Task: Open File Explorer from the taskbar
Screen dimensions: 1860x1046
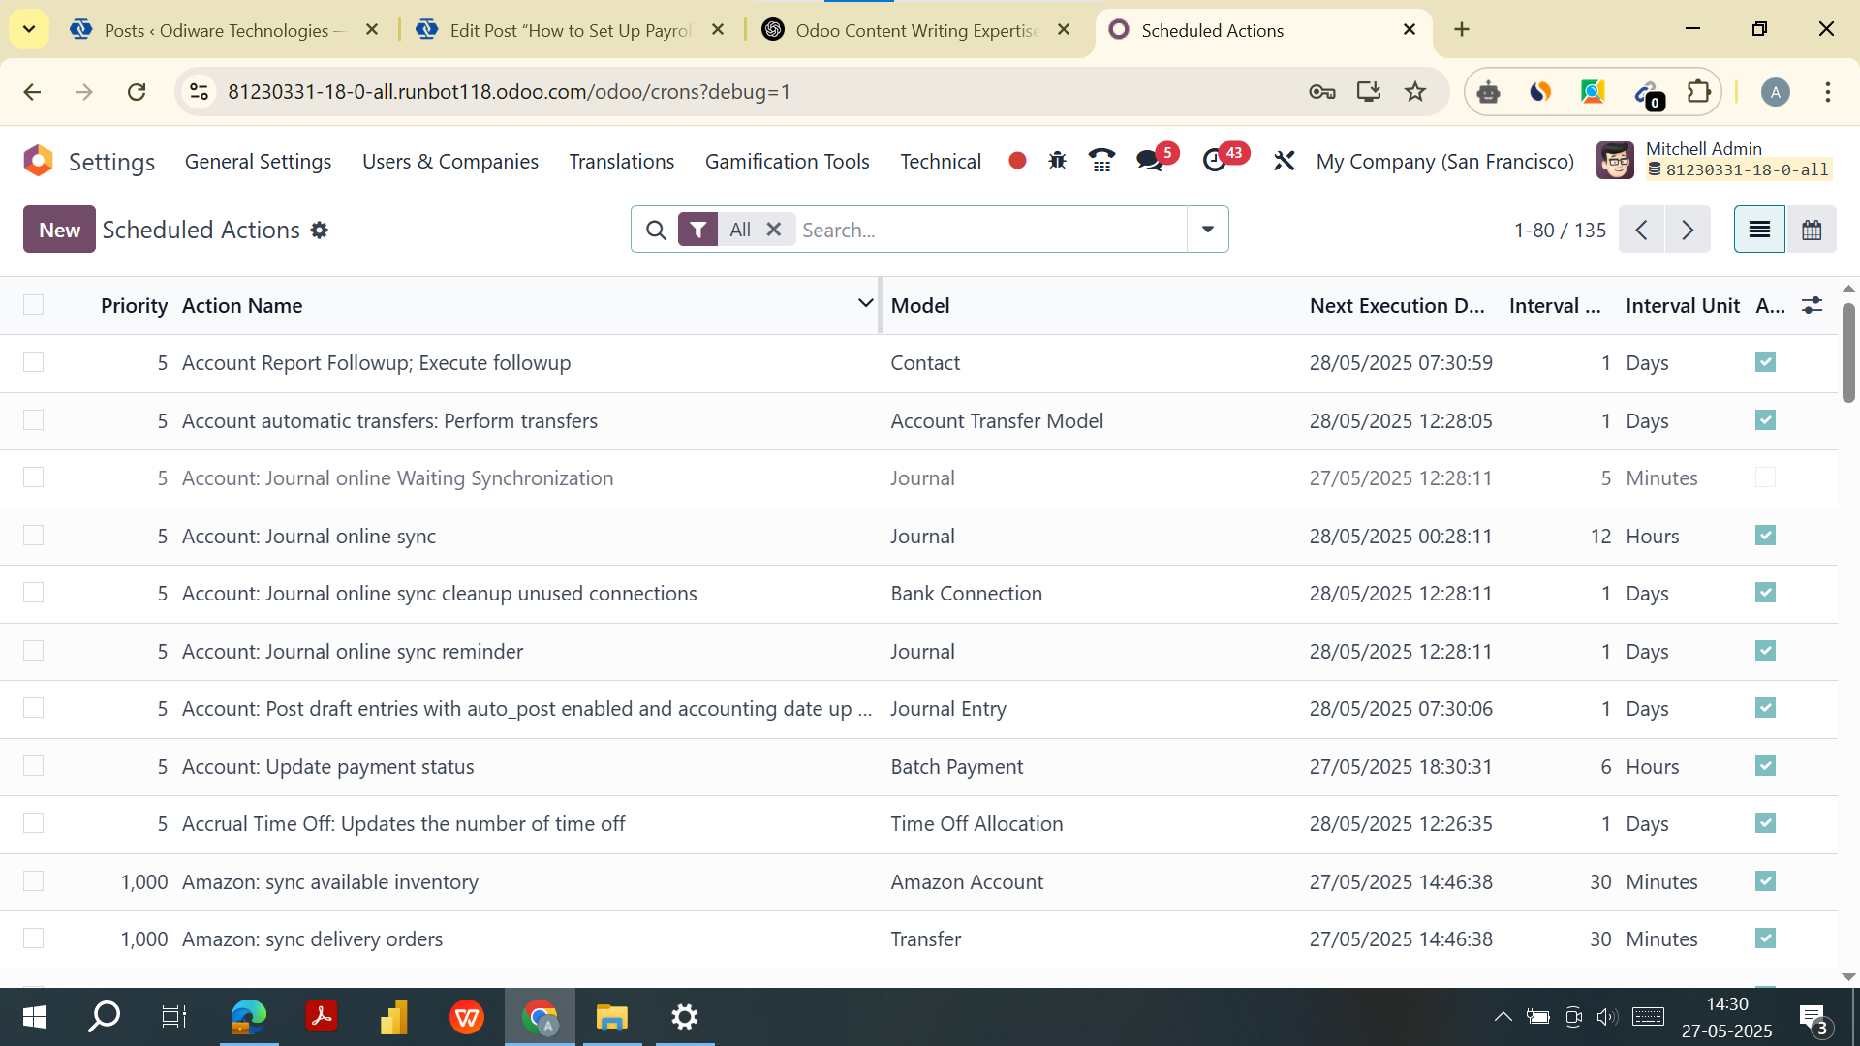Action: coord(611,1017)
